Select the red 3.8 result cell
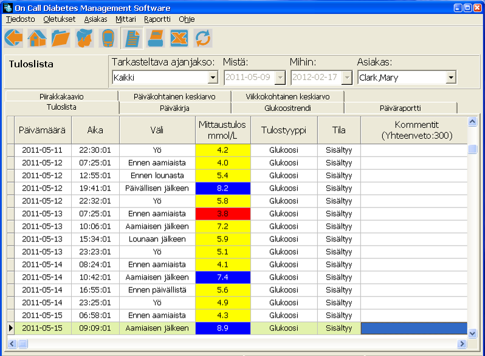The width and height of the screenshot is (485, 356). pos(222,213)
